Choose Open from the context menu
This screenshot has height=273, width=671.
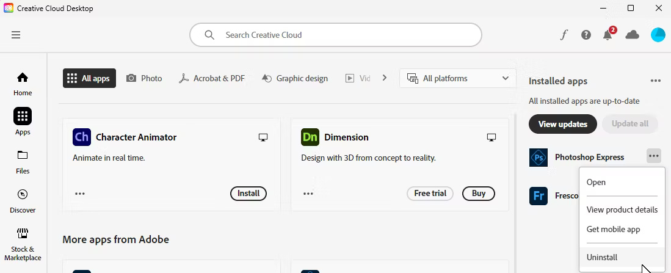point(622,182)
